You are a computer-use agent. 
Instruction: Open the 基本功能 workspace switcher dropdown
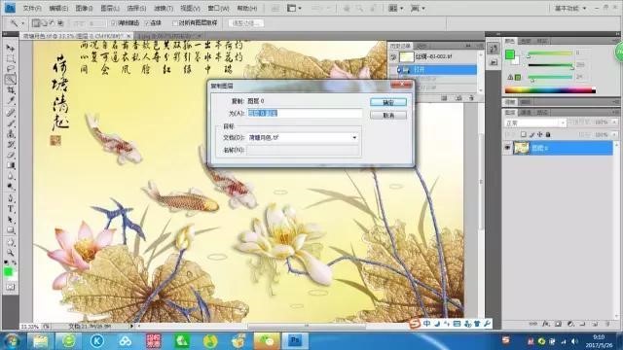(x=570, y=8)
